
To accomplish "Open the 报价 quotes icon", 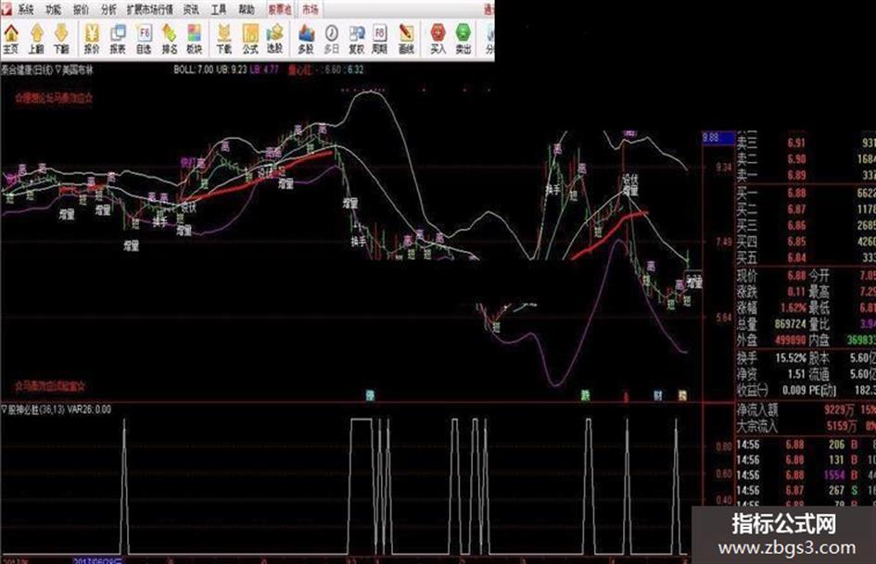I will click(x=92, y=39).
